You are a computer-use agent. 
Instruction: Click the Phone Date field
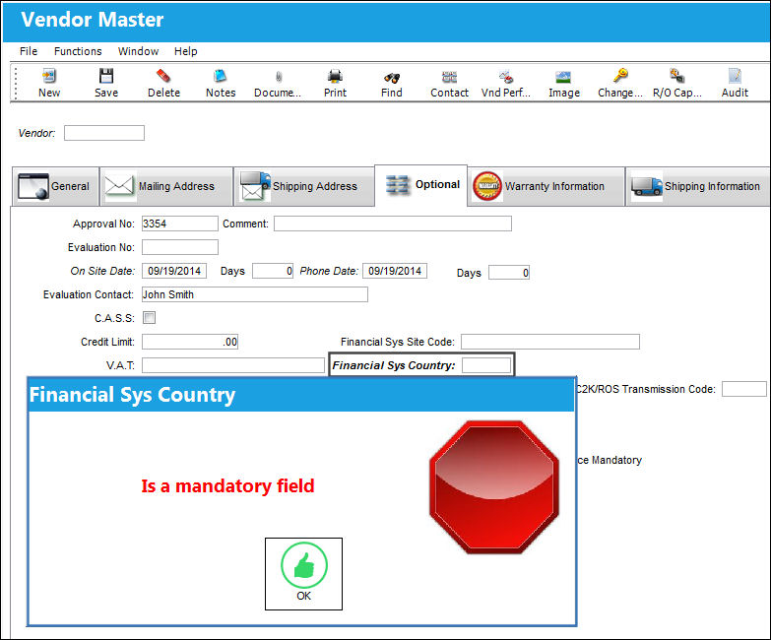tap(395, 271)
